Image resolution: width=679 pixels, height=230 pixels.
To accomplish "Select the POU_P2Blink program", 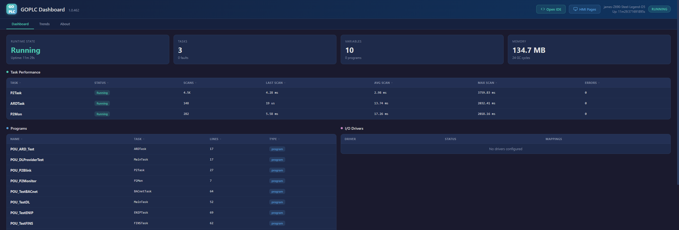I will (x=21, y=170).
